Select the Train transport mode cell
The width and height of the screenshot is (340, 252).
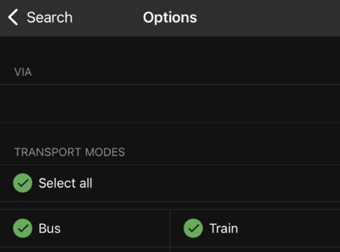click(255, 228)
